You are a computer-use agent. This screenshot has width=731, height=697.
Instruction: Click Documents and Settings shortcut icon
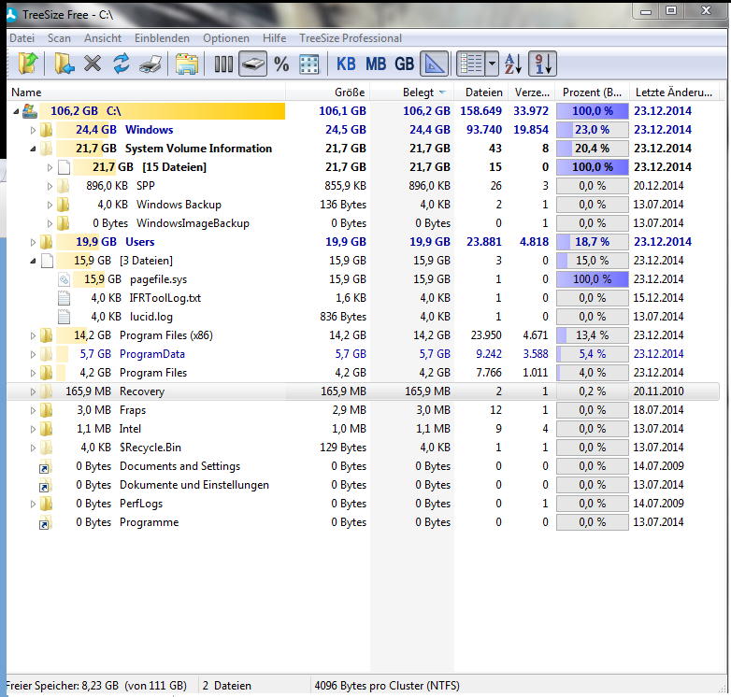click(x=45, y=466)
